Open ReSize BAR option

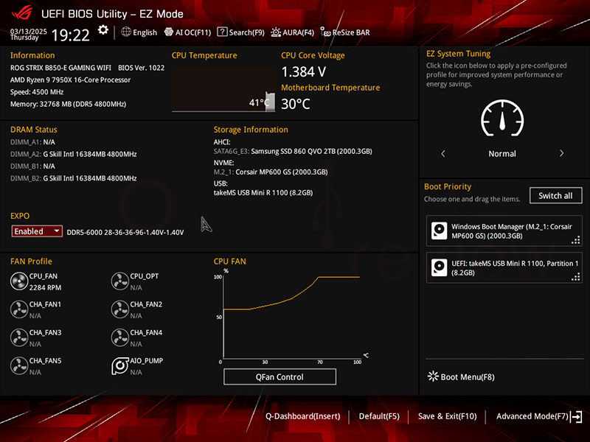coord(345,32)
